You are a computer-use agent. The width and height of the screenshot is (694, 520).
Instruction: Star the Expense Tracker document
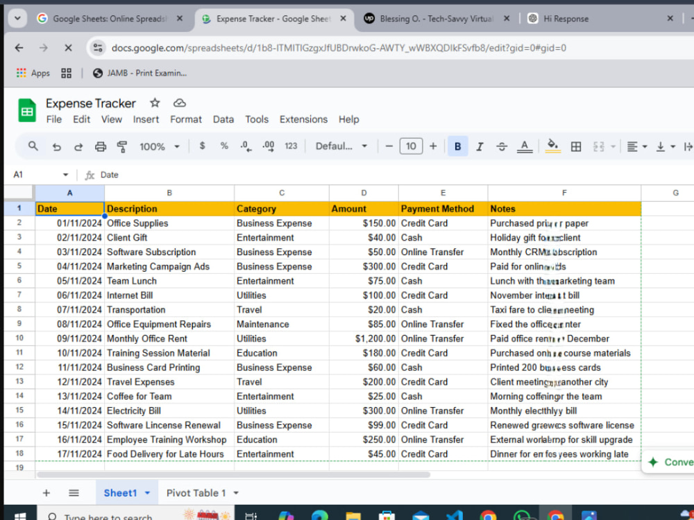[155, 103]
